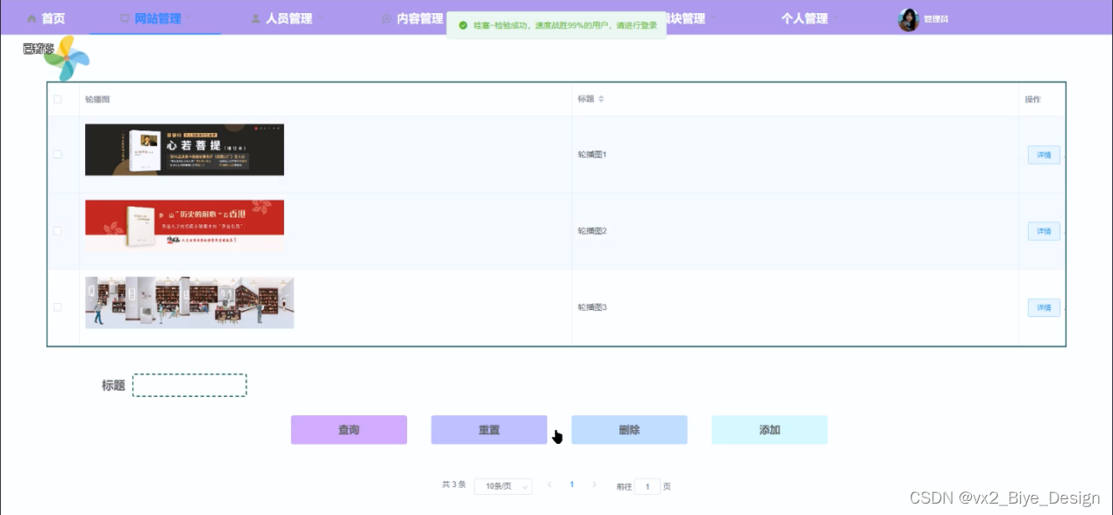Click the bookstore illustration banner thumbnail
The image size is (1113, 515).
coord(189,303)
